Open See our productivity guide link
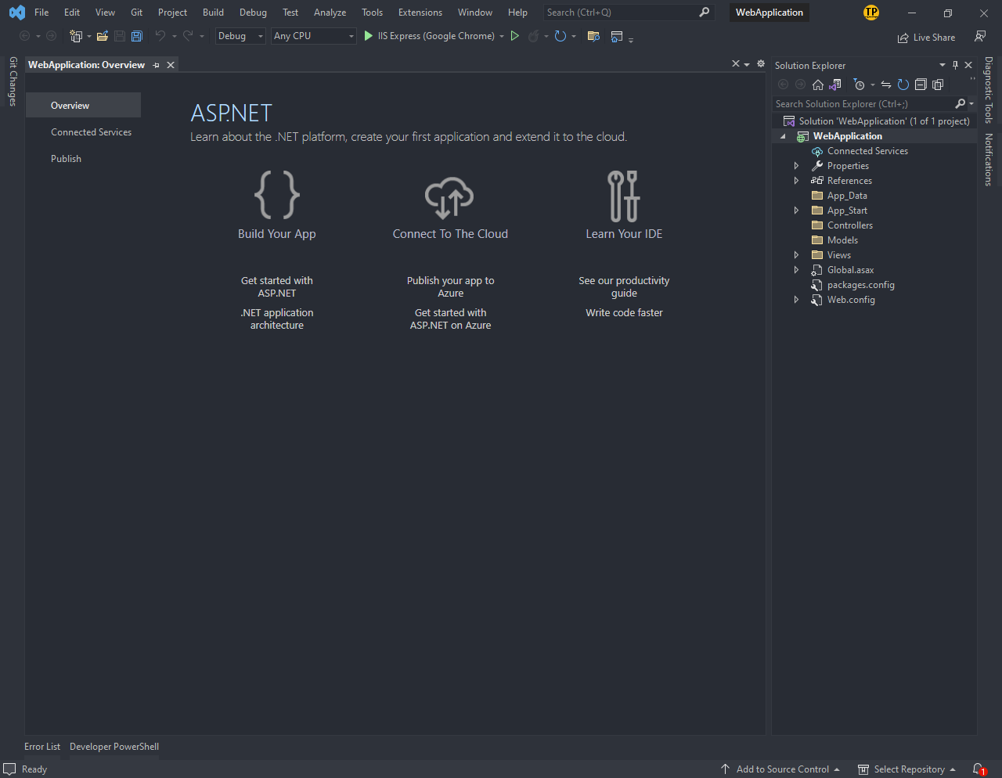This screenshot has width=1002, height=778. point(624,287)
